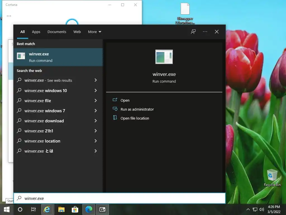Expand 'winver.exe download' chevron
The image size is (286, 215).
pyautogui.click(x=96, y=120)
